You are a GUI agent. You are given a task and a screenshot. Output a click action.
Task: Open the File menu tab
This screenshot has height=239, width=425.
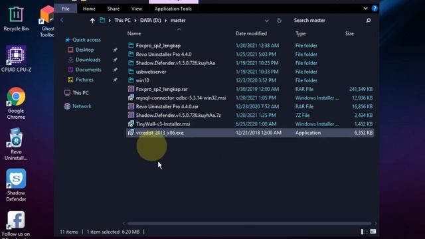(66, 9)
